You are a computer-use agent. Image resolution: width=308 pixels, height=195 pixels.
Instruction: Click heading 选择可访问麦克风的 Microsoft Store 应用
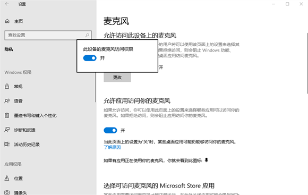tap(159, 186)
